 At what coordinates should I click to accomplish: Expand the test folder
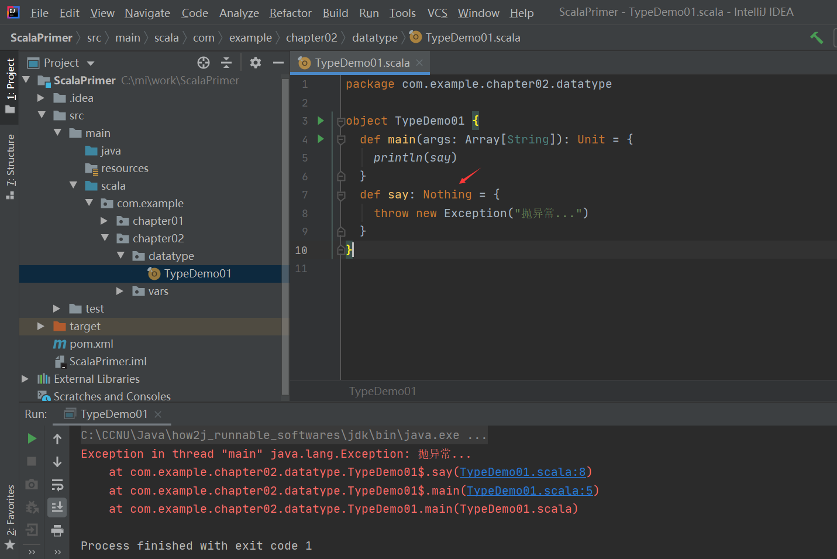[57, 308]
